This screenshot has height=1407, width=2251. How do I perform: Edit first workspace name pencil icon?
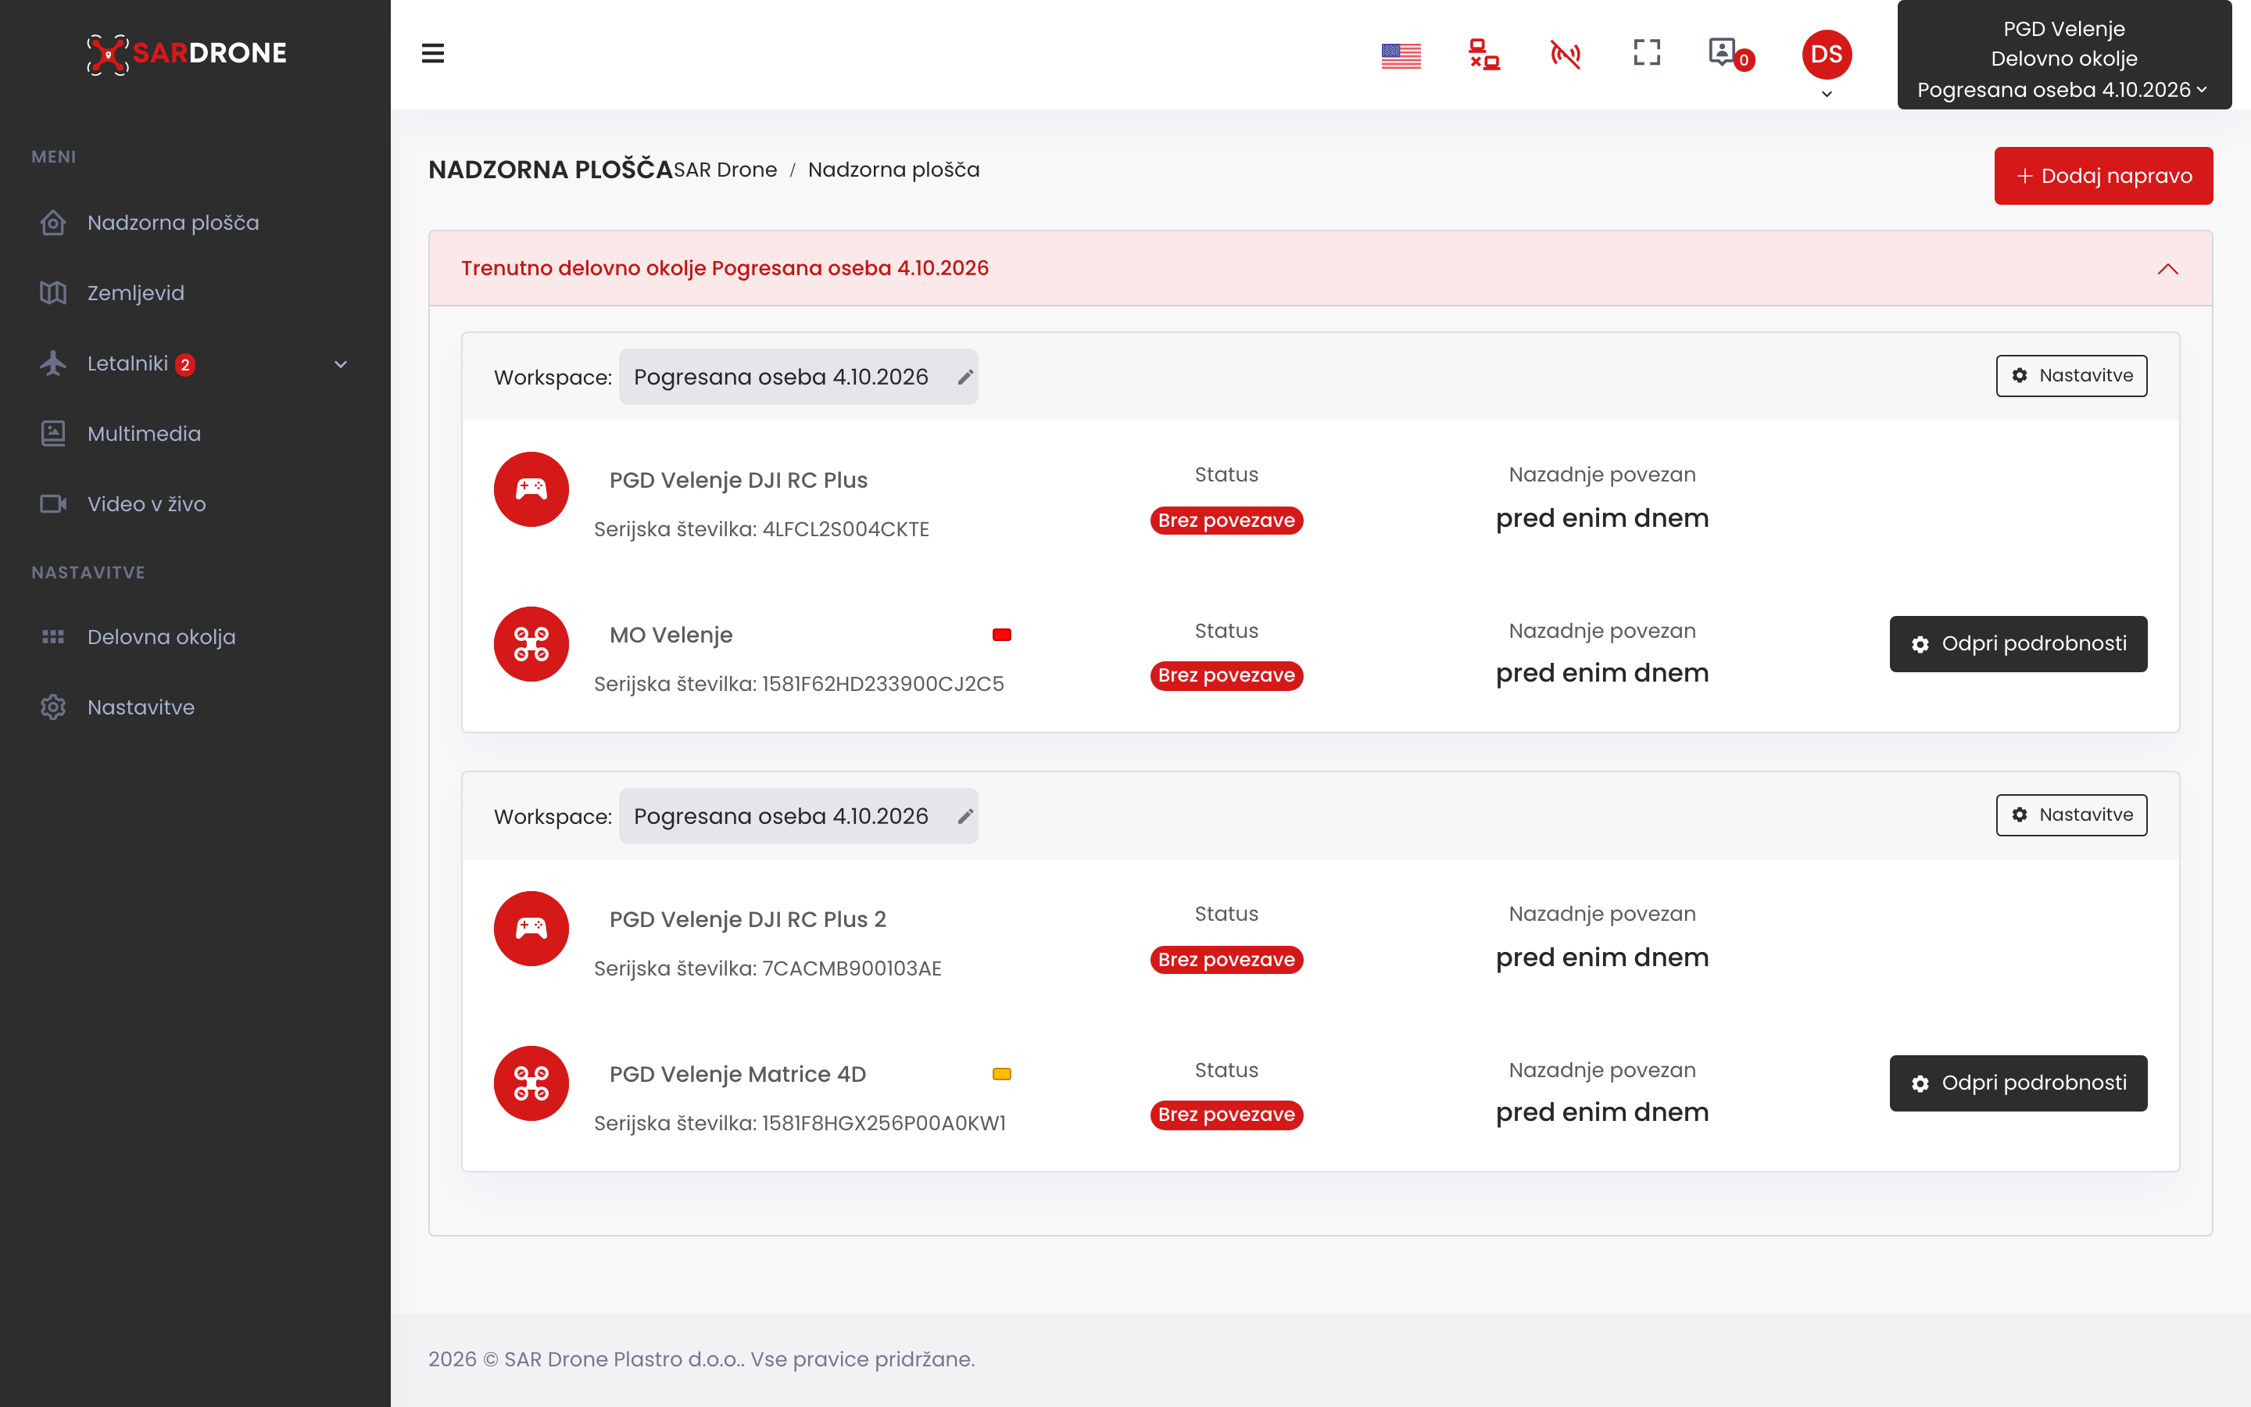point(965,377)
